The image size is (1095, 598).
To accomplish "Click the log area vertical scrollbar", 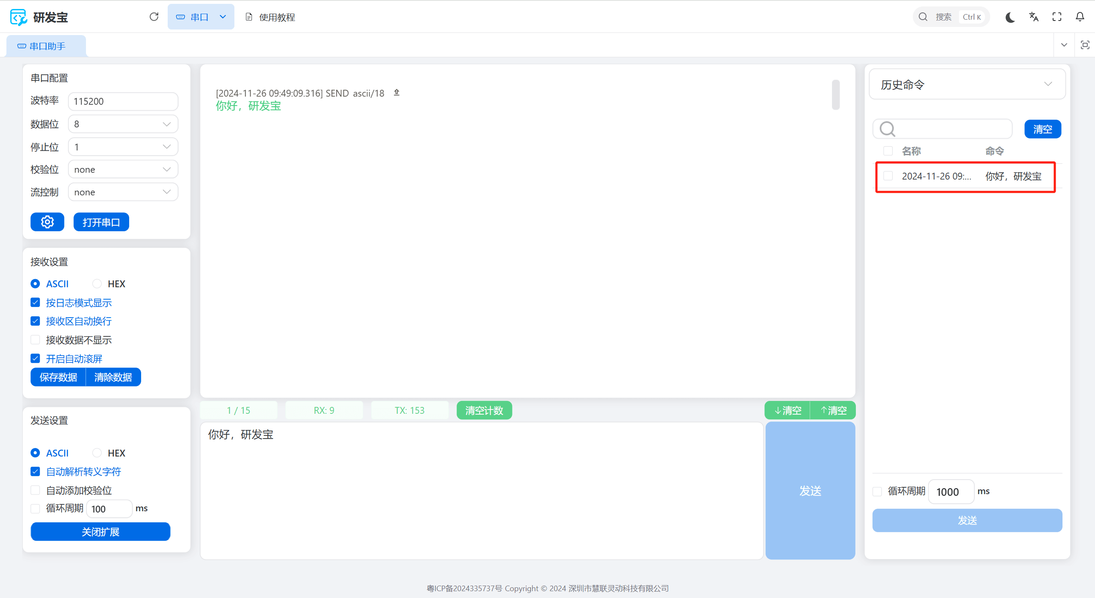I will click(x=835, y=95).
